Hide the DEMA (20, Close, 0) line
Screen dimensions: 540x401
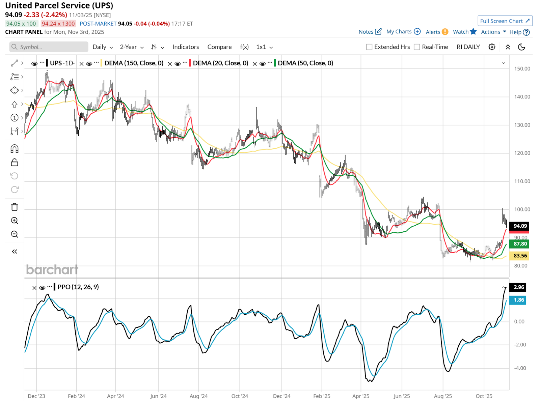[178, 63]
